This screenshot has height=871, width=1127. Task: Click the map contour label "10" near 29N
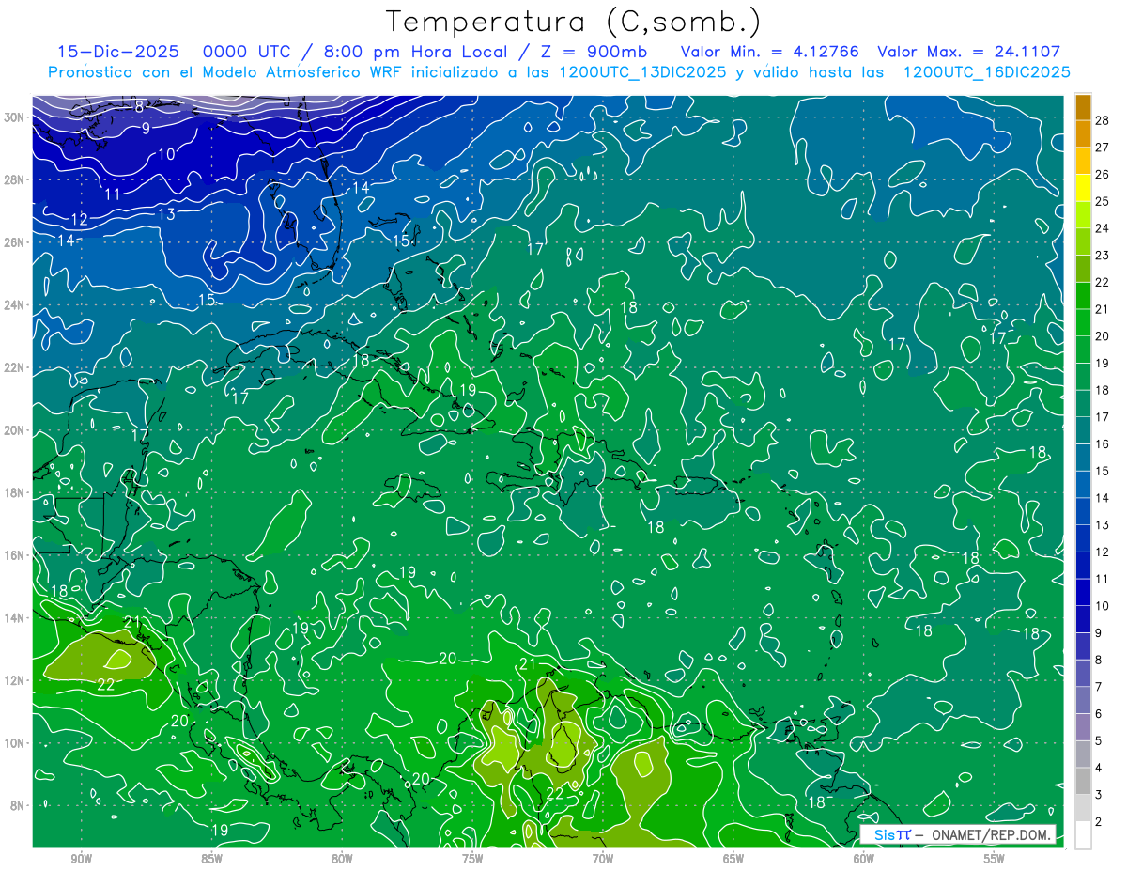tap(166, 154)
